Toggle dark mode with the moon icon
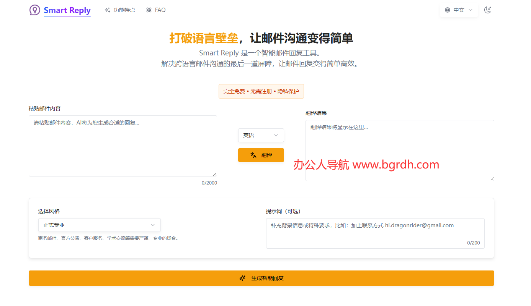This screenshot has width=531, height=306. [x=487, y=10]
